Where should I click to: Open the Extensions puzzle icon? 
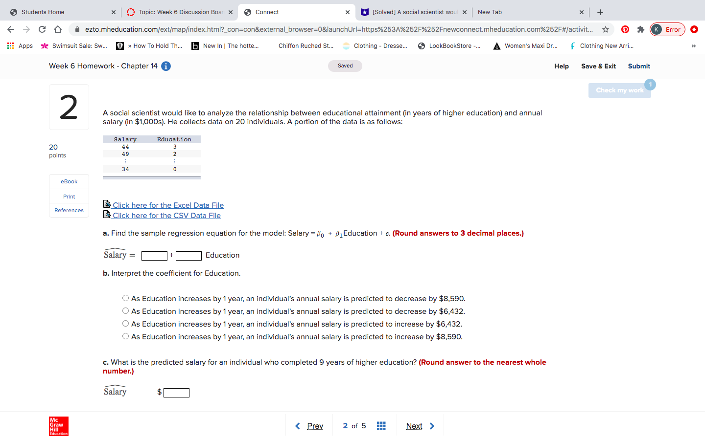[641, 29]
